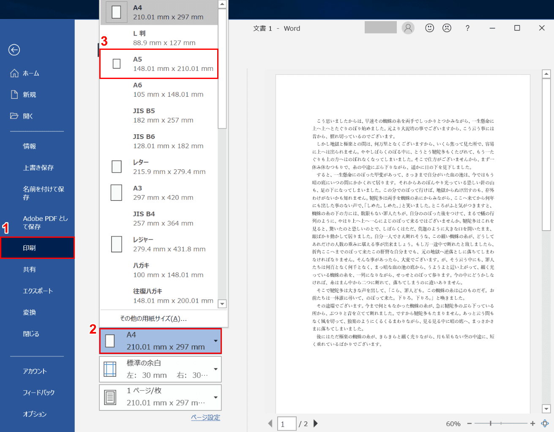This screenshot has height=432, width=554.
Task: Click the 60% zoom level text
Action: [x=453, y=424]
